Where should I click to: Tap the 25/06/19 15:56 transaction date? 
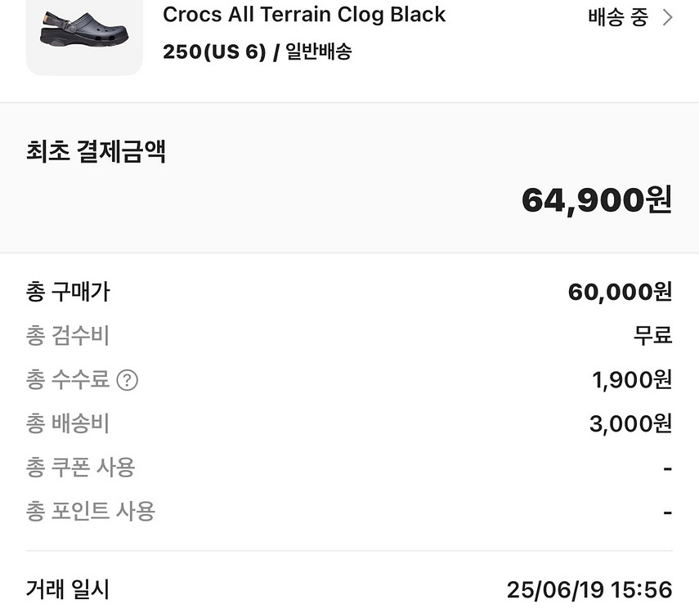point(589,589)
